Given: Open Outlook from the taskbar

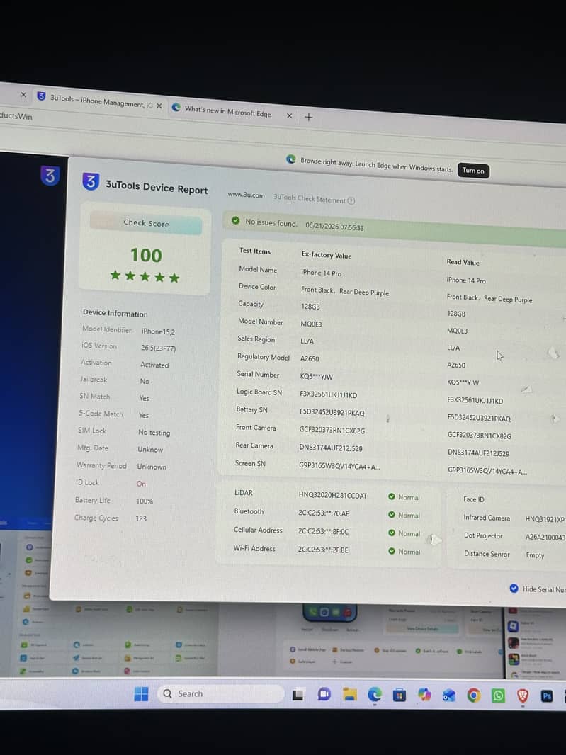Looking at the screenshot, I should (449, 696).
